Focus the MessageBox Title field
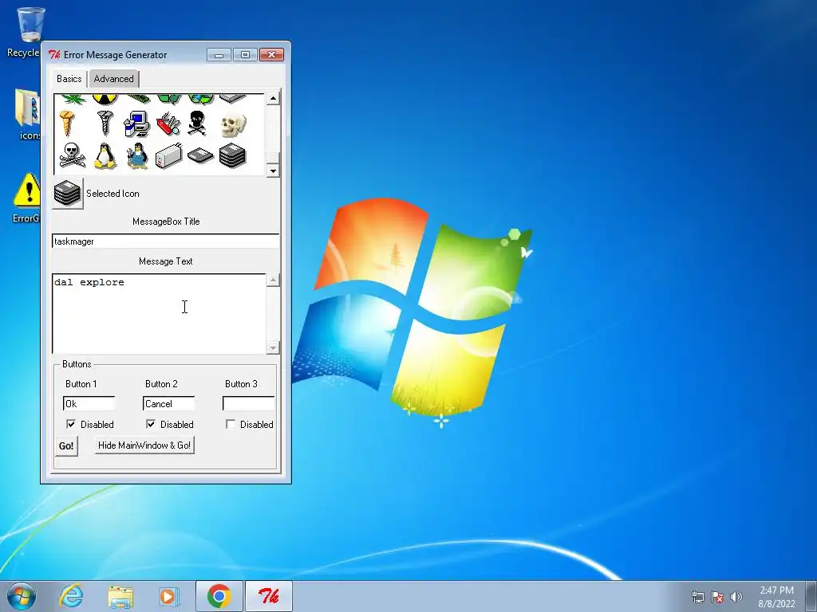 coord(166,241)
